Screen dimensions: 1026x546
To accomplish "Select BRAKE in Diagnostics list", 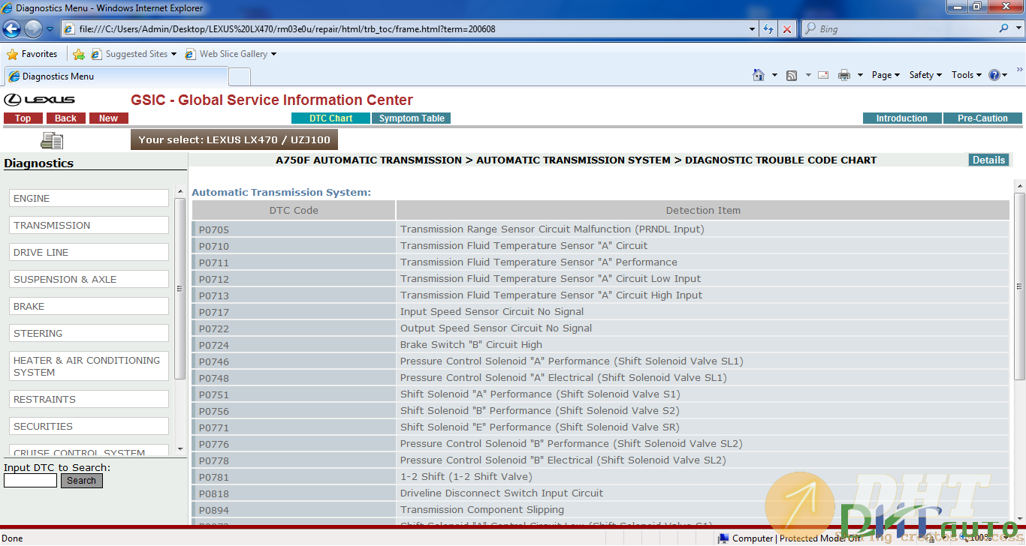I will click(89, 306).
